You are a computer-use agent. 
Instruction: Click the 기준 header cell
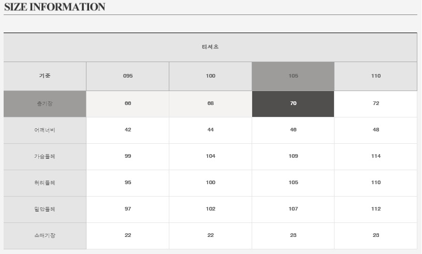pos(45,76)
